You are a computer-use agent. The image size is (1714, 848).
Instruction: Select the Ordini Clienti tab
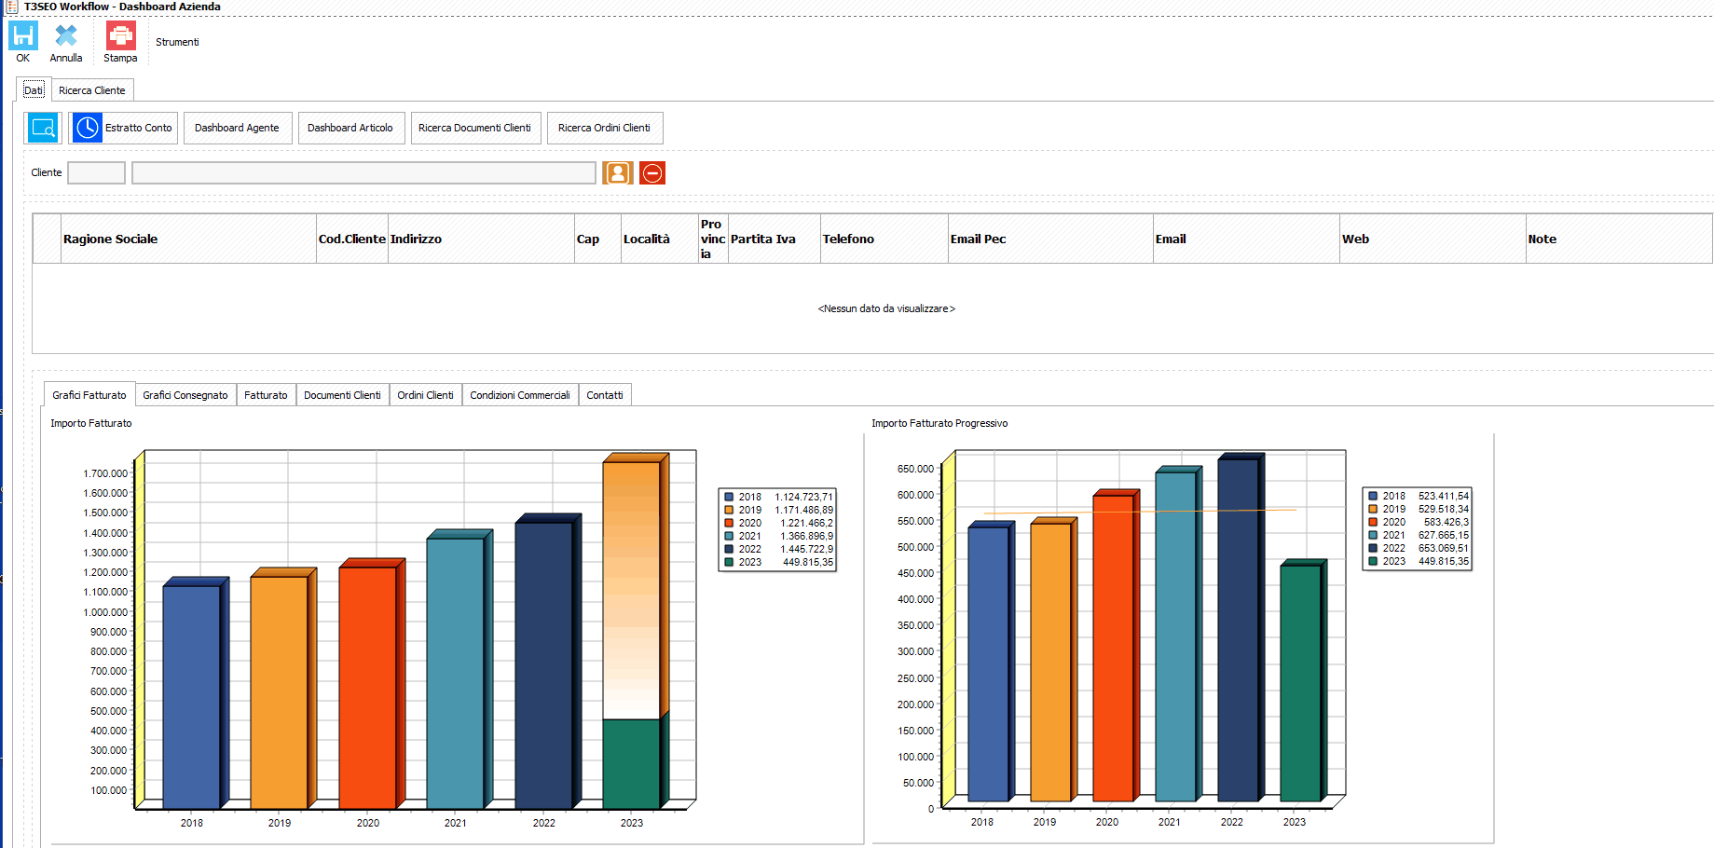[x=425, y=395]
